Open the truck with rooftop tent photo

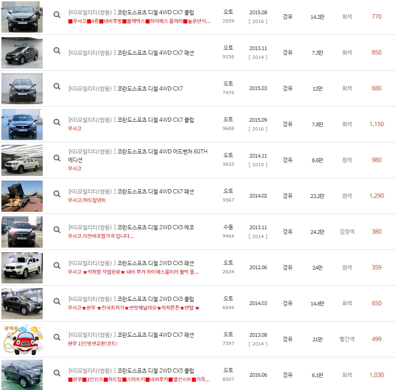tap(22, 195)
